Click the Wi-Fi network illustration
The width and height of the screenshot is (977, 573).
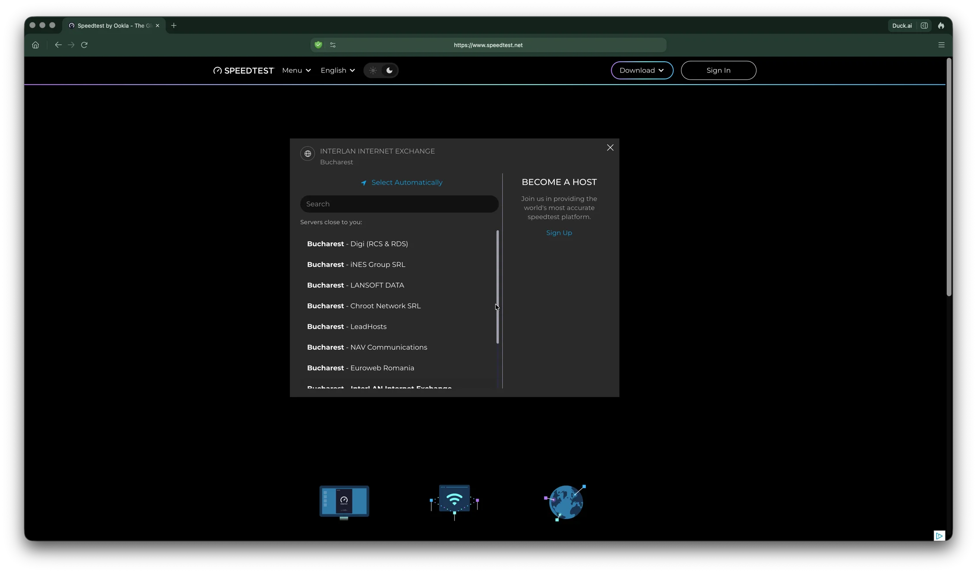(455, 502)
